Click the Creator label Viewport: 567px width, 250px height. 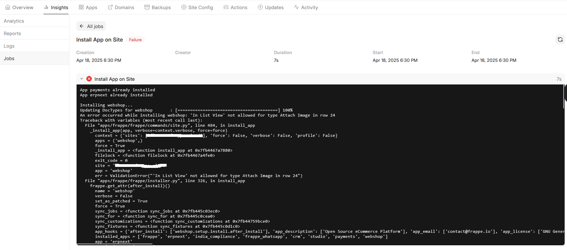(183, 52)
